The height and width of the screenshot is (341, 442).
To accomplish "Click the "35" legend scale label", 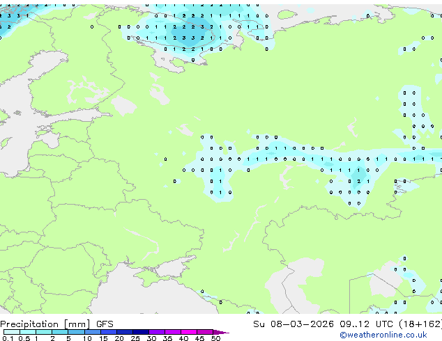I will click(167, 338).
